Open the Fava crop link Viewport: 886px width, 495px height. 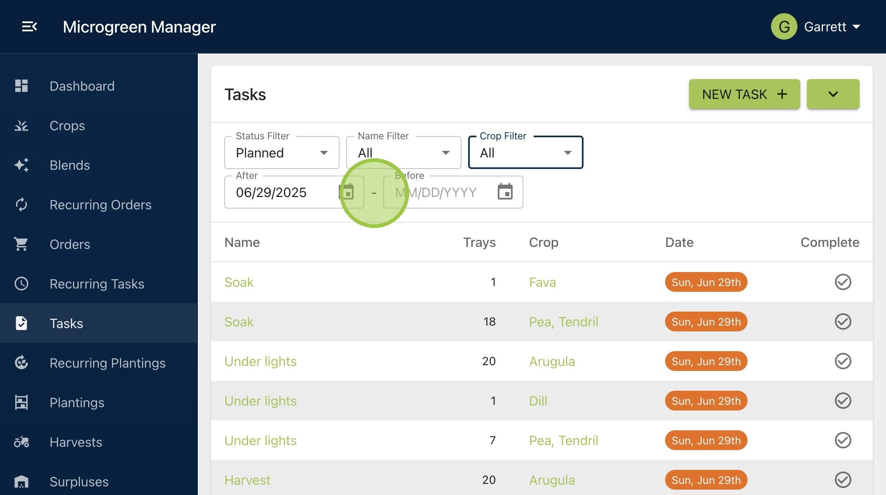tap(542, 282)
